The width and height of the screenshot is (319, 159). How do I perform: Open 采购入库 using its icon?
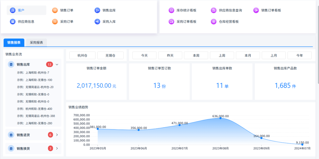[97, 22]
